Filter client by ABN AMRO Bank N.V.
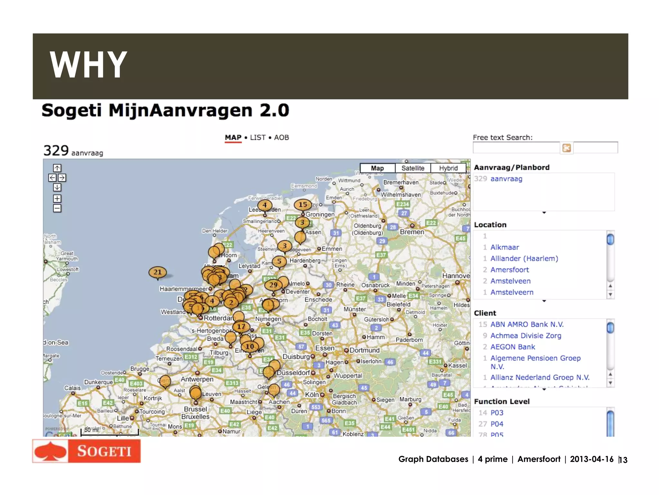Screen dimensions: 659x495 pyautogui.click(x=527, y=325)
